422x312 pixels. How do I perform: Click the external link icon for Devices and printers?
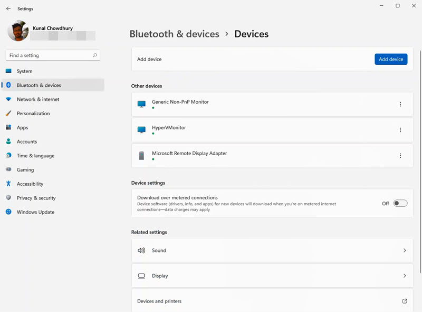coord(405,301)
